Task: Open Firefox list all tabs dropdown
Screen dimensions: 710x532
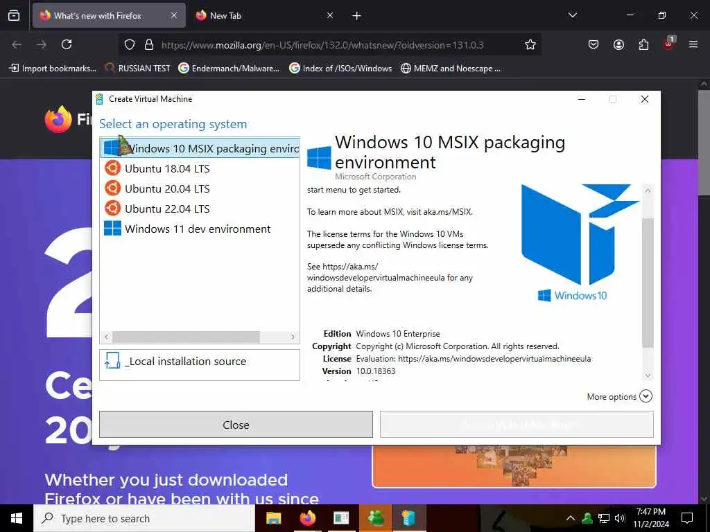Action: coord(572,15)
